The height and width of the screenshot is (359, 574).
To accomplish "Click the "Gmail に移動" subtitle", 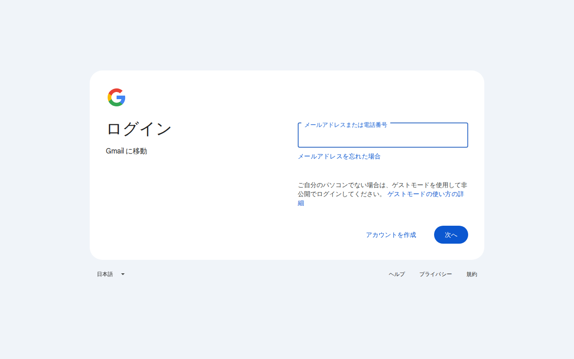I will point(126,151).
